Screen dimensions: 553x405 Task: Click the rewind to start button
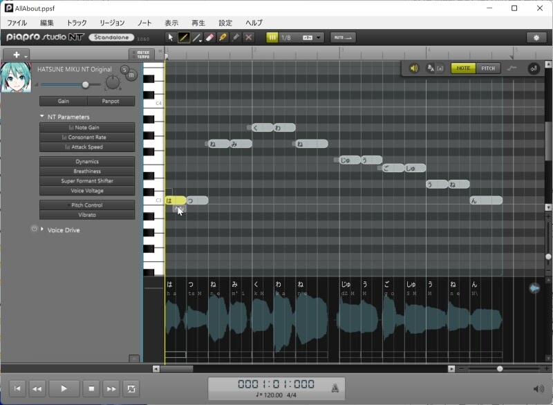click(x=18, y=388)
